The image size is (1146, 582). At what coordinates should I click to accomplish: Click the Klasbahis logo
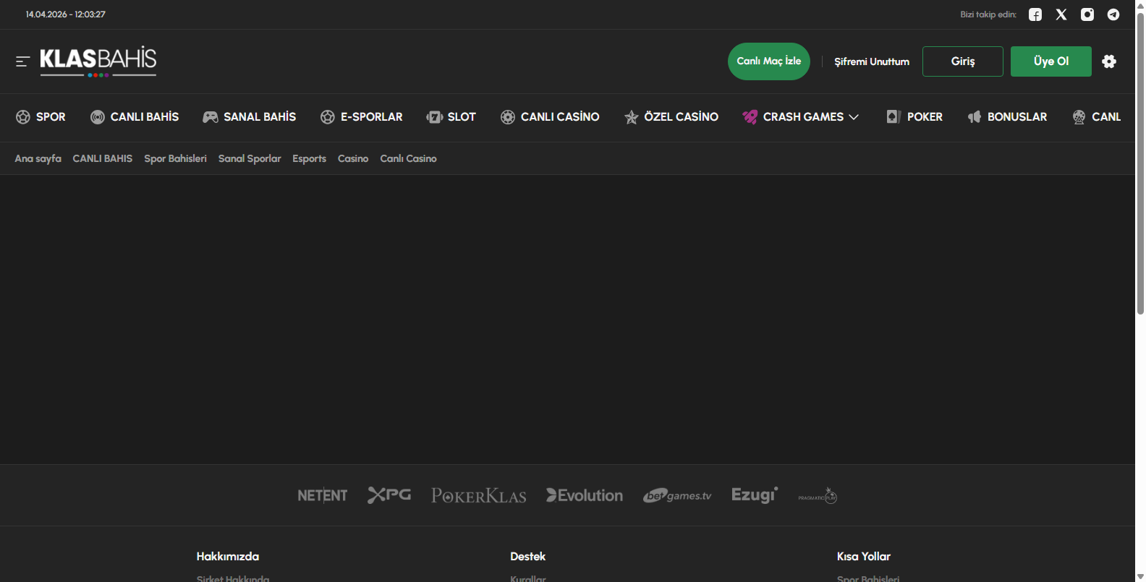tap(98, 61)
